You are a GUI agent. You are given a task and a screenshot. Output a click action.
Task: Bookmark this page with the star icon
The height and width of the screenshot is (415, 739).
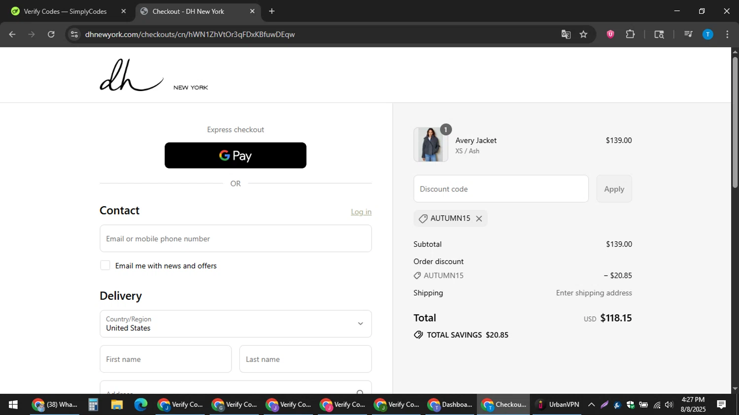pyautogui.click(x=584, y=34)
